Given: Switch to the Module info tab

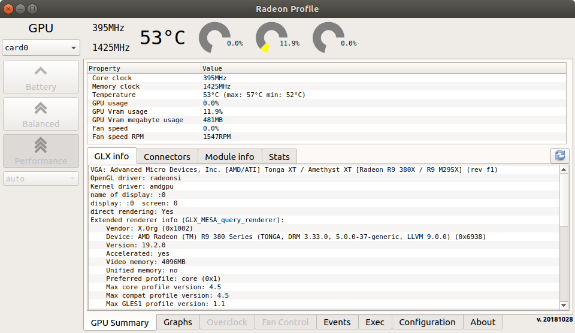Looking at the screenshot, I should click(x=229, y=156).
